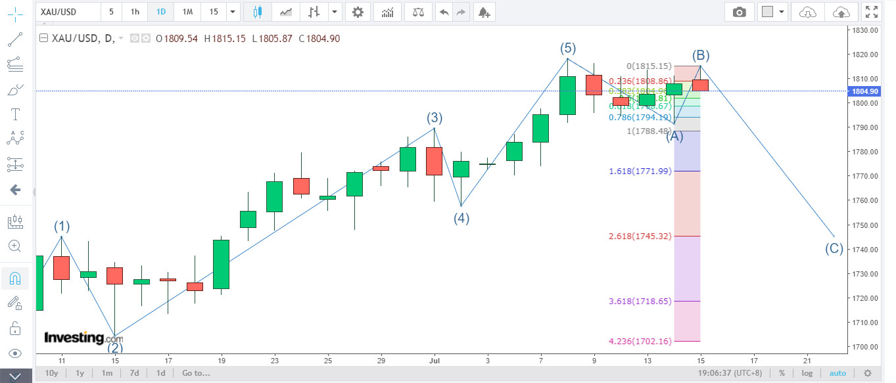Create an alert with bell icon
This screenshot has width=896, height=383.
(x=484, y=12)
